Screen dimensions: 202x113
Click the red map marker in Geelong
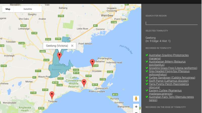59,55
